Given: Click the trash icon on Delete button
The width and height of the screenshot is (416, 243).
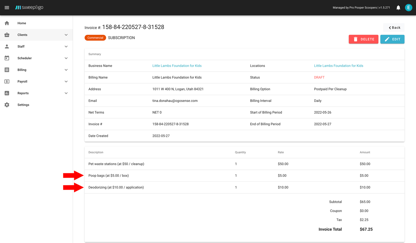Looking at the screenshot, I should pos(356,39).
